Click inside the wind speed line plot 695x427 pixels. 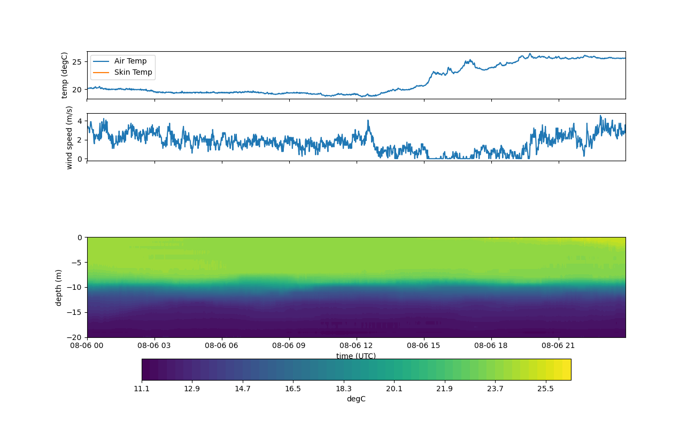point(356,137)
